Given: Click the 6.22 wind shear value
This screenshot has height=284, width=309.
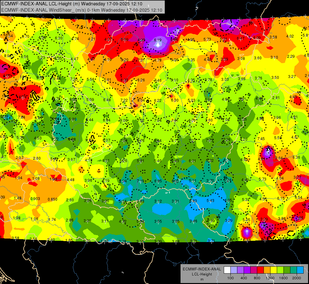Looking at the screenshot, I should coord(158,101).
